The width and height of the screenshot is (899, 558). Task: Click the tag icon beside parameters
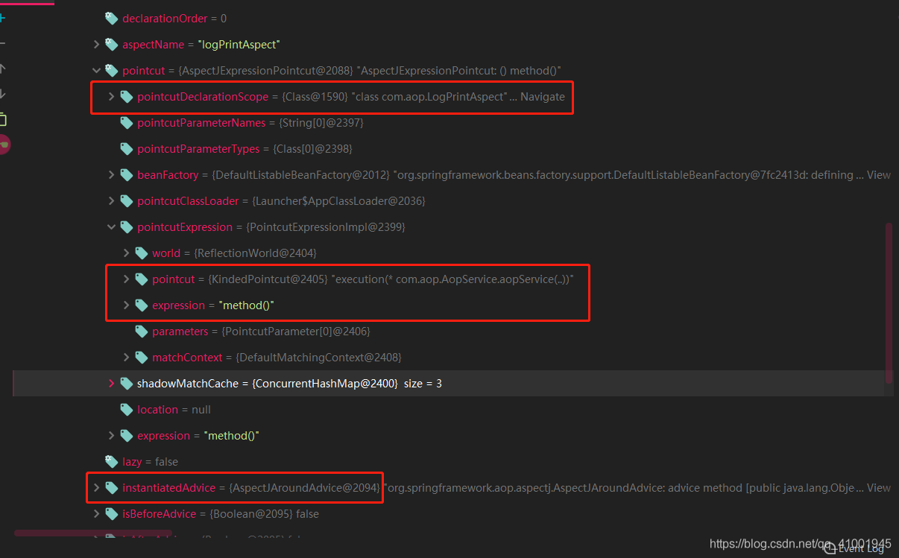(x=142, y=332)
